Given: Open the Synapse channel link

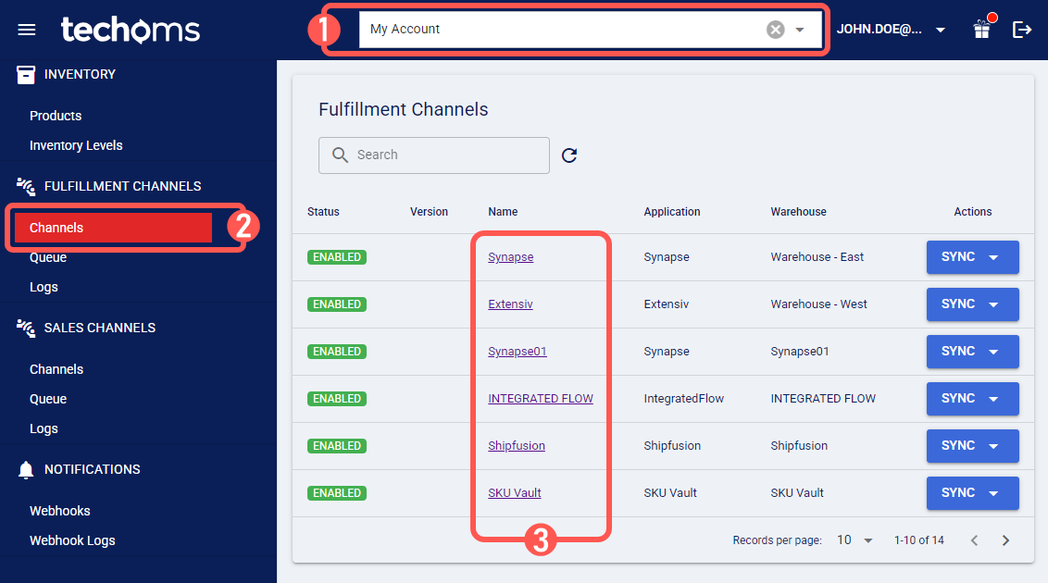Looking at the screenshot, I should (511, 257).
